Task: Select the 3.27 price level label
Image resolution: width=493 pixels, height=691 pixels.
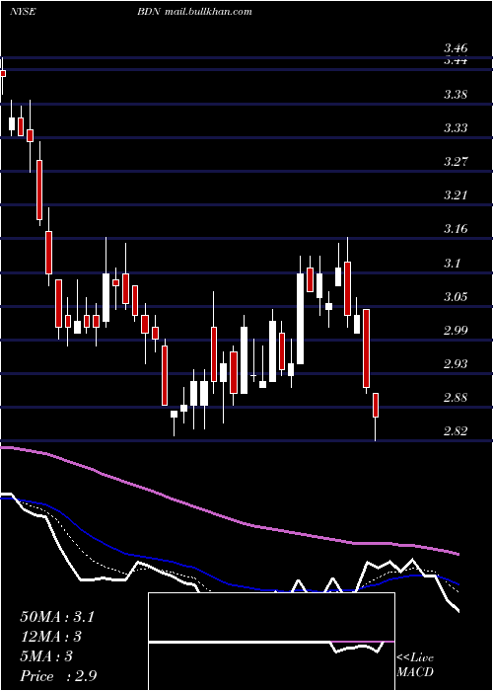Action: pos(456,161)
